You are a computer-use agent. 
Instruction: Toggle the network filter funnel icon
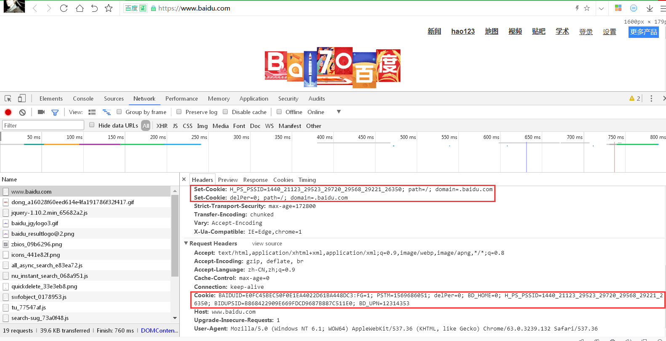(55, 112)
